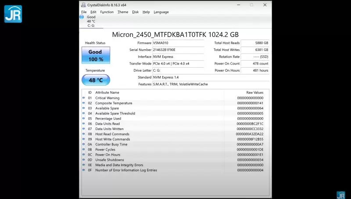Click Total Host Reads value 5880 GB
Screen dimensions: 351x199
point(255,43)
